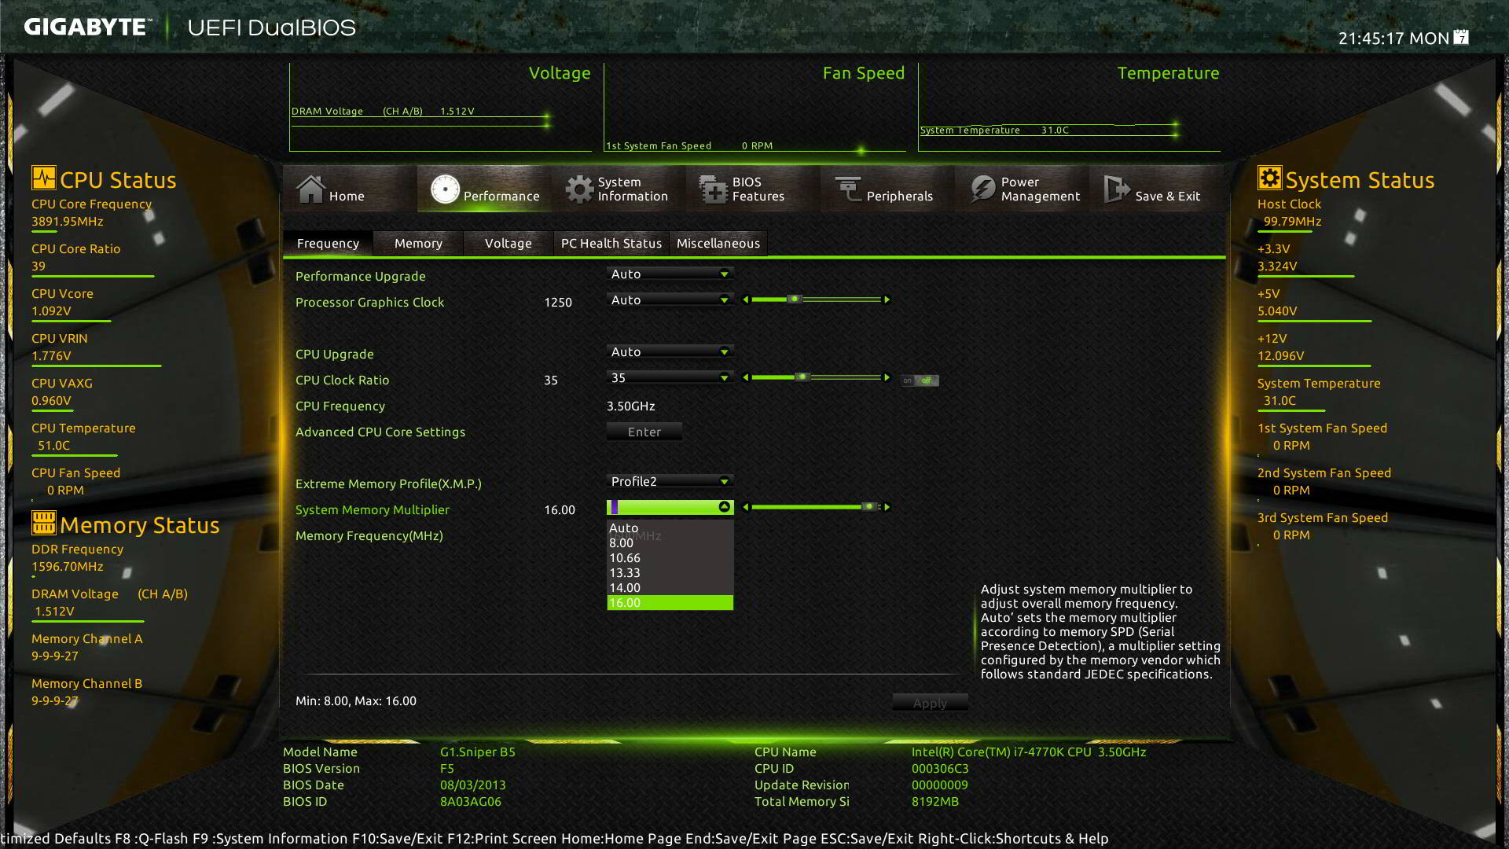Open BIOS Features chip icon
This screenshot has width=1509, height=849.
click(x=714, y=189)
